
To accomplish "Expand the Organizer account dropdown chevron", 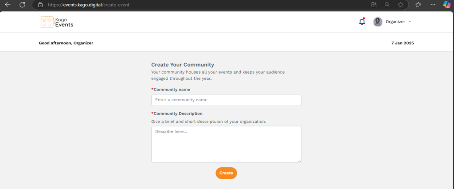I will tap(410, 22).
